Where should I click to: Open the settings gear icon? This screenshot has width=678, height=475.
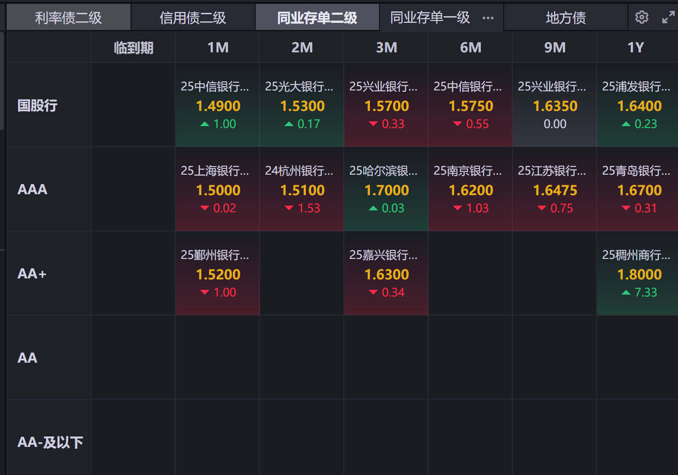(x=642, y=18)
